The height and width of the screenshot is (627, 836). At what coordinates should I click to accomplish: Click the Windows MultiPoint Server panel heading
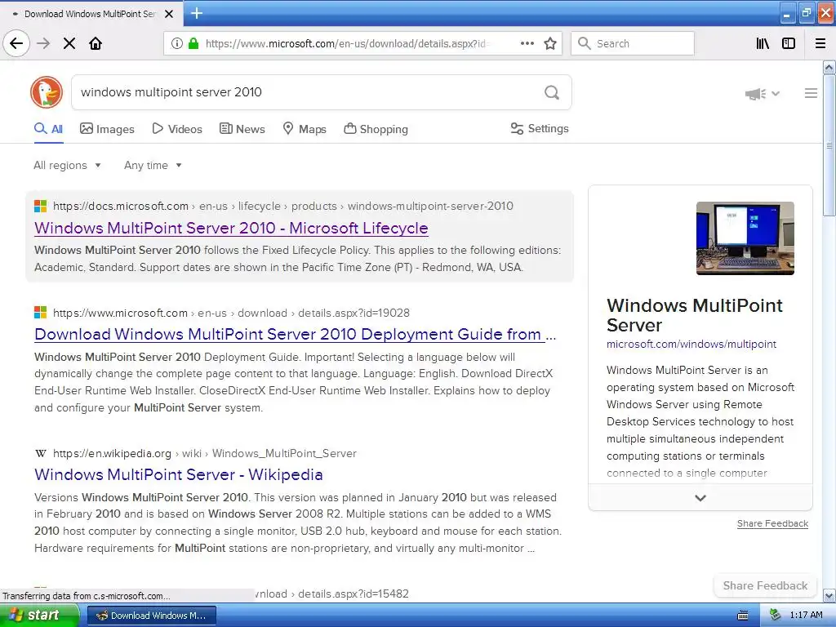[694, 315]
